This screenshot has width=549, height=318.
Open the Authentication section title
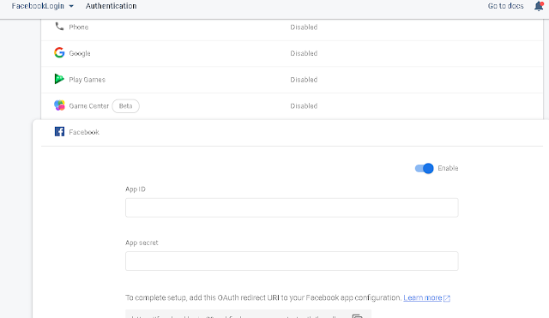tap(111, 6)
